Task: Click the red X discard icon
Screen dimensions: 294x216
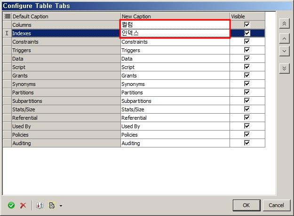Action: tap(23, 205)
